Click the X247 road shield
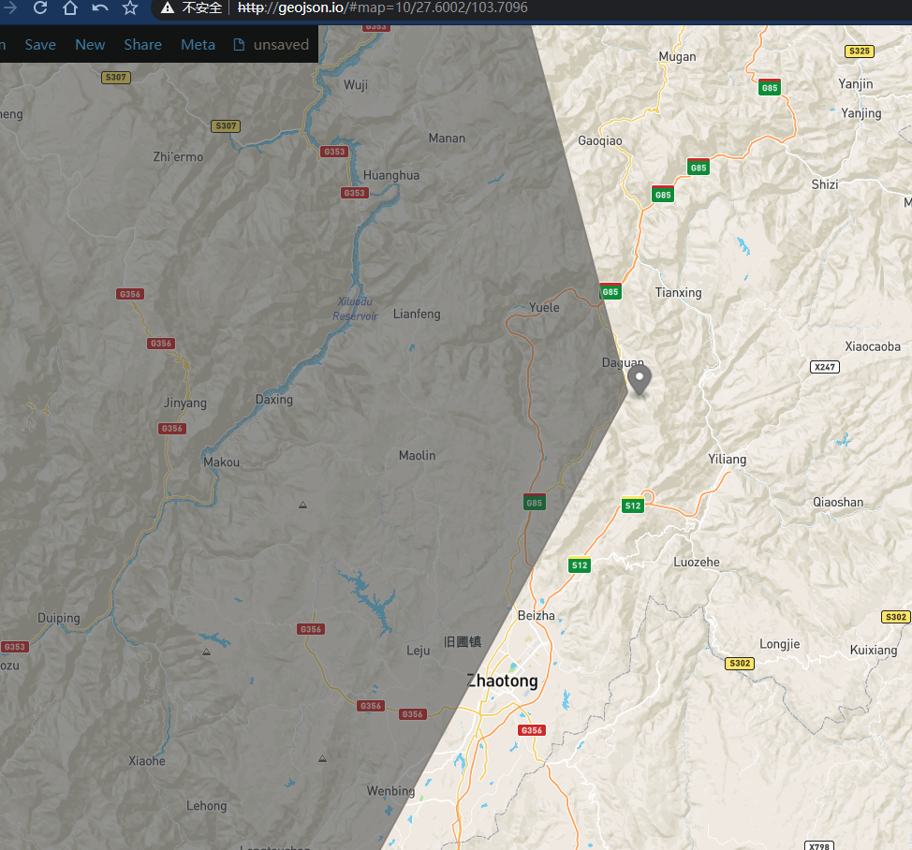Screen dimensions: 912x850 [x=824, y=367]
